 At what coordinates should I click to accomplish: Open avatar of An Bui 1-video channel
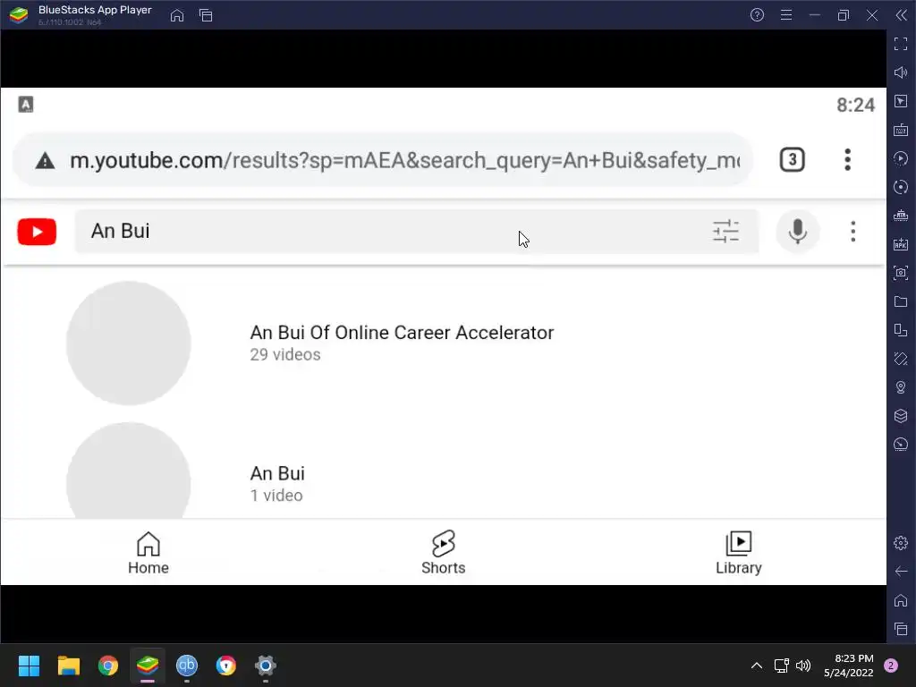(x=129, y=471)
